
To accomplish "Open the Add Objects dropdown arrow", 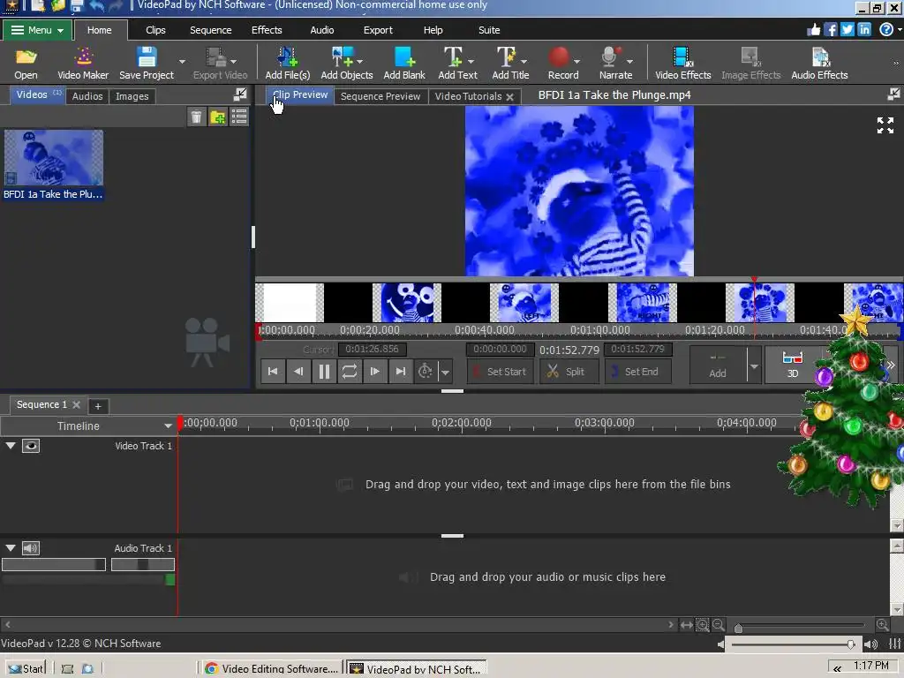I will (x=360, y=61).
